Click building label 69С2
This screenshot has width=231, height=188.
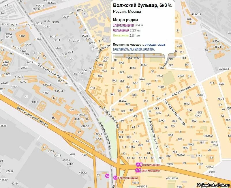[x=170, y=164]
